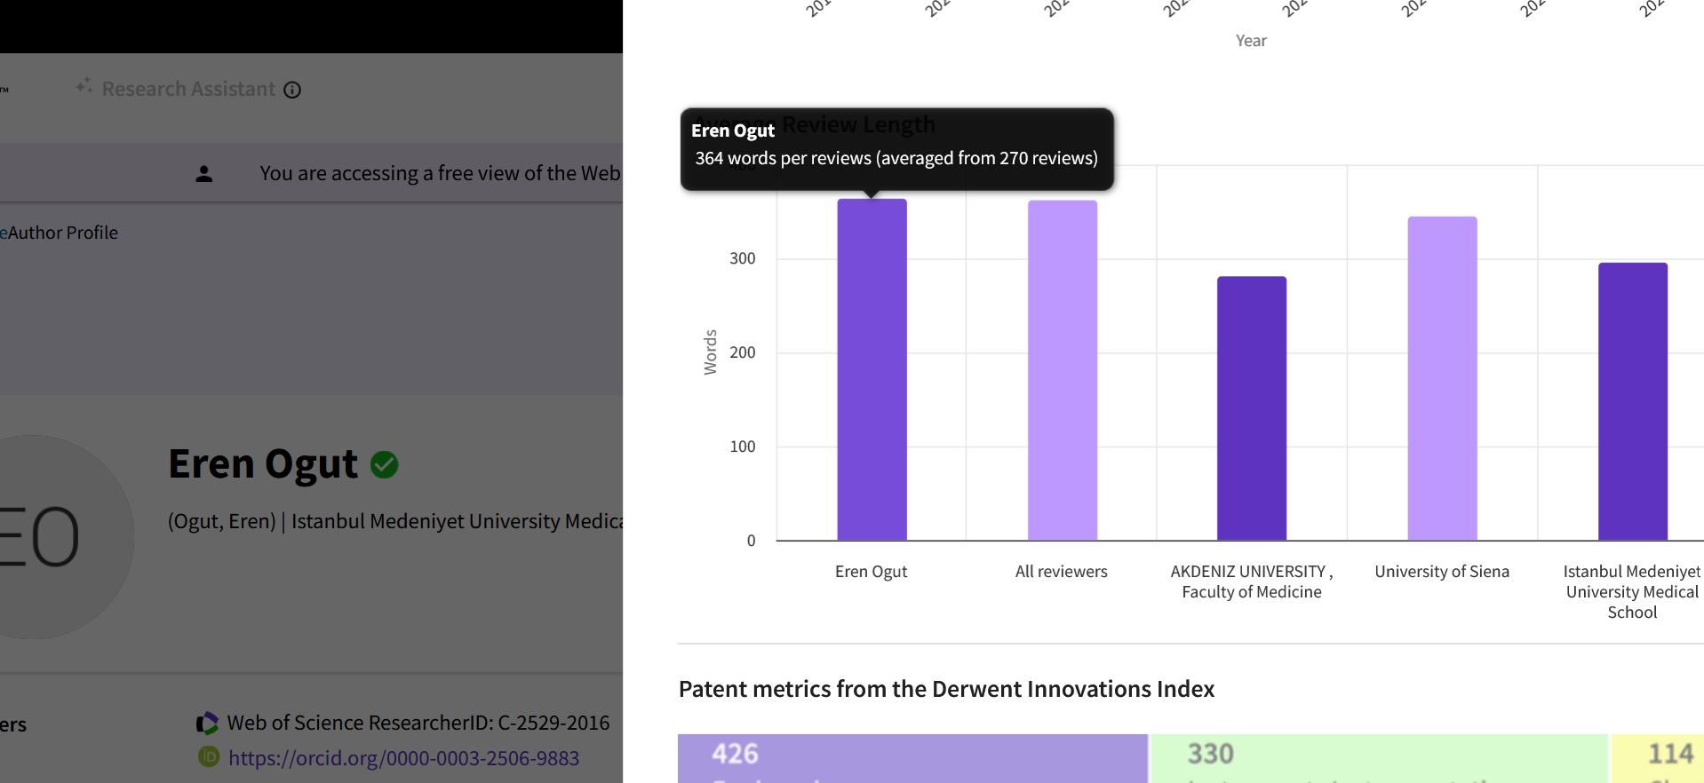Click the green ORCID iD icon
This screenshot has height=783, width=1704.
(209, 757)
